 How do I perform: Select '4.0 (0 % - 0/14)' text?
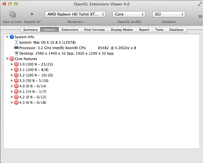pyautogui.click(x=33, y=86)
